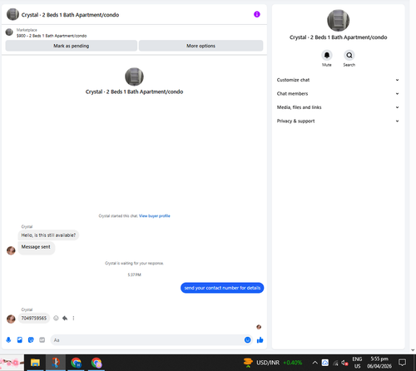
Task: Click the chat header title Crystal
Action: 70,15
